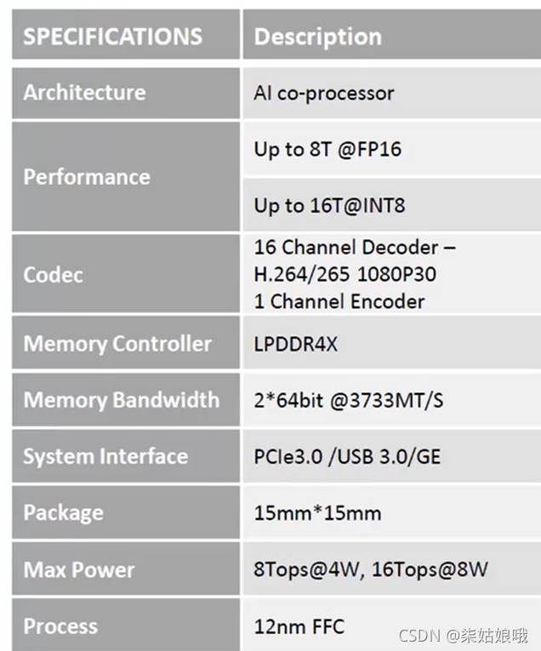This screenshot has width=541, height=651.
Task: Select the Performance row label
Action: tap(87, 177)
